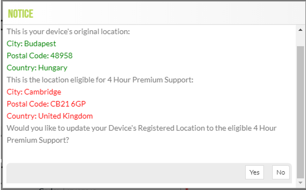Click the "Premium Support?" ending line
Screen dimensions: 306x190
coord(38,140)
